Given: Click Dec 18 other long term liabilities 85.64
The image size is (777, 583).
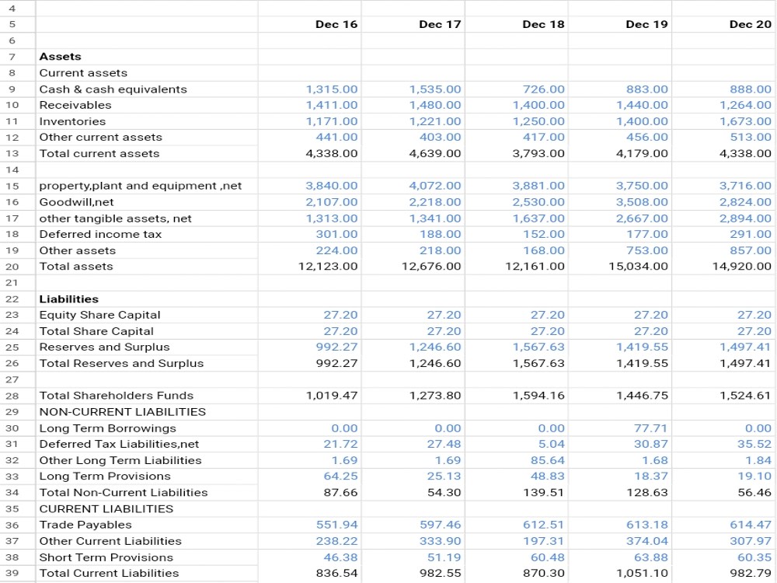Looking at the screenshot, I should coord(548,460).
